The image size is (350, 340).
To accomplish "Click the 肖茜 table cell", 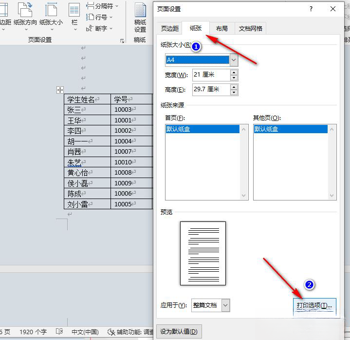I will (x=87, y=152).
